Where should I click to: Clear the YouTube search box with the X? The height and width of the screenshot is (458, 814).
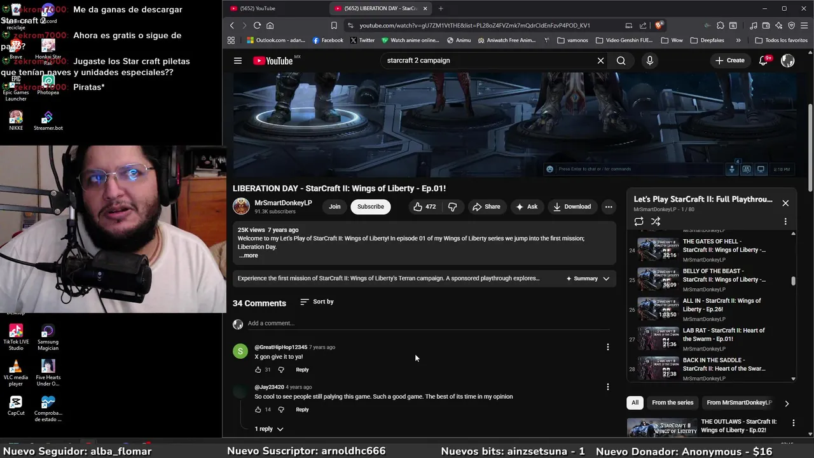600,60
